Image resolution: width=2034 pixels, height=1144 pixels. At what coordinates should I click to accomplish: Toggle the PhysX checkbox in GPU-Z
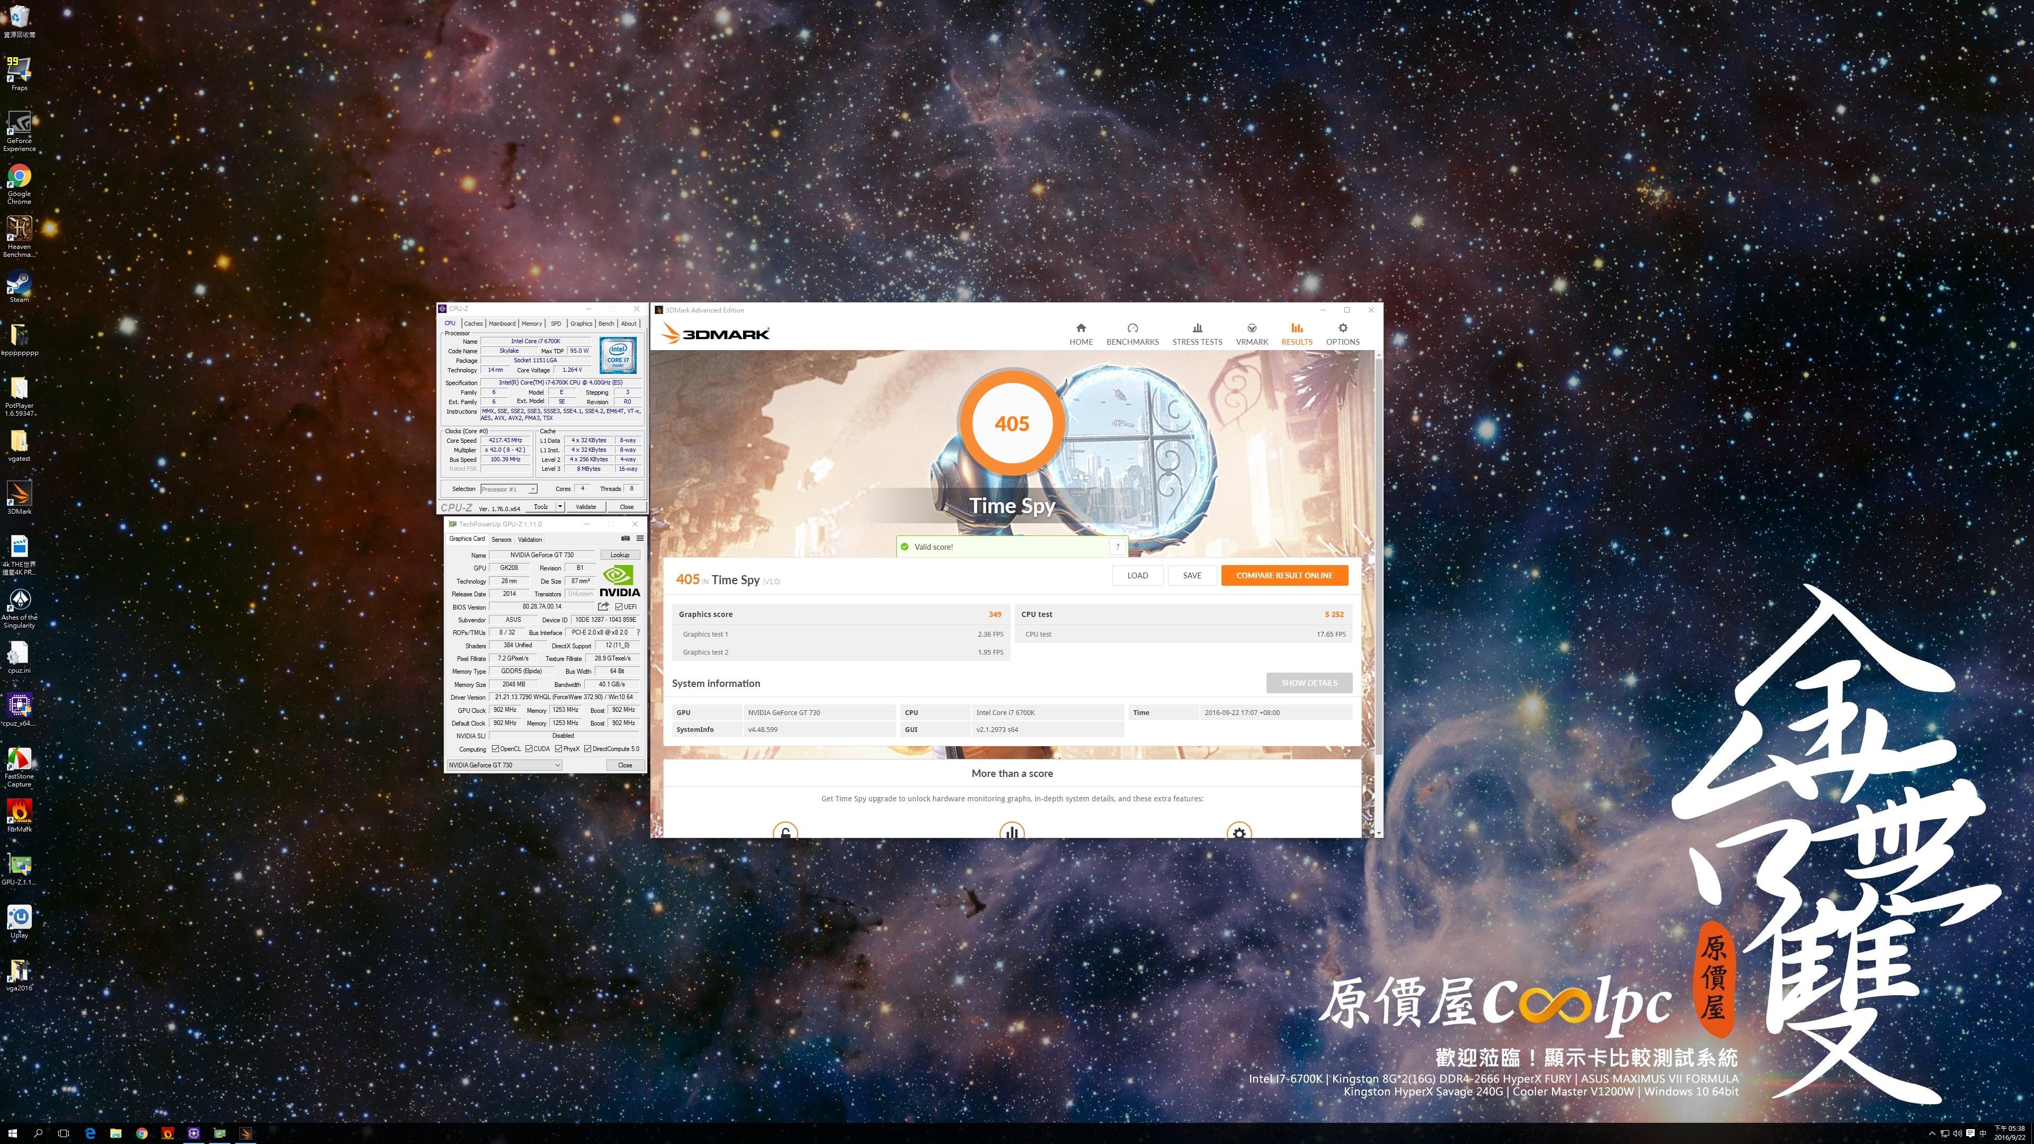(x=558, y=748)
